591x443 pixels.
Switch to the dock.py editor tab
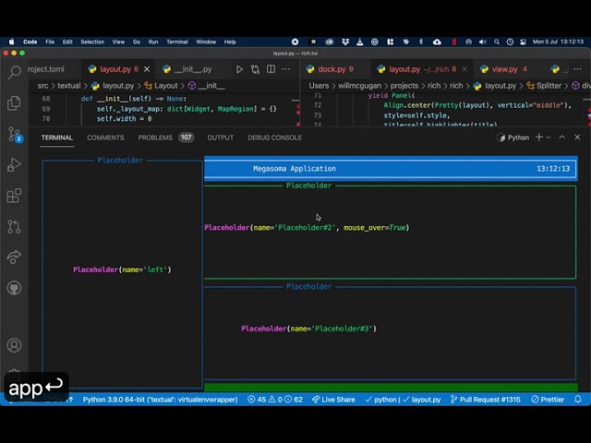pyautogui.click(x=330, y=69)
